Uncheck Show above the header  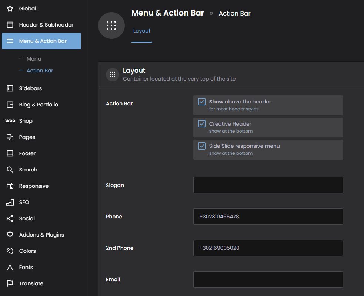point(202,102)
